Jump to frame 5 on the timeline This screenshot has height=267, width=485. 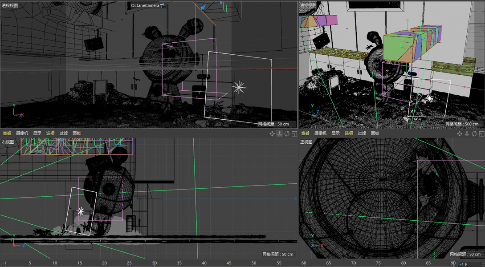coord(30,263)
